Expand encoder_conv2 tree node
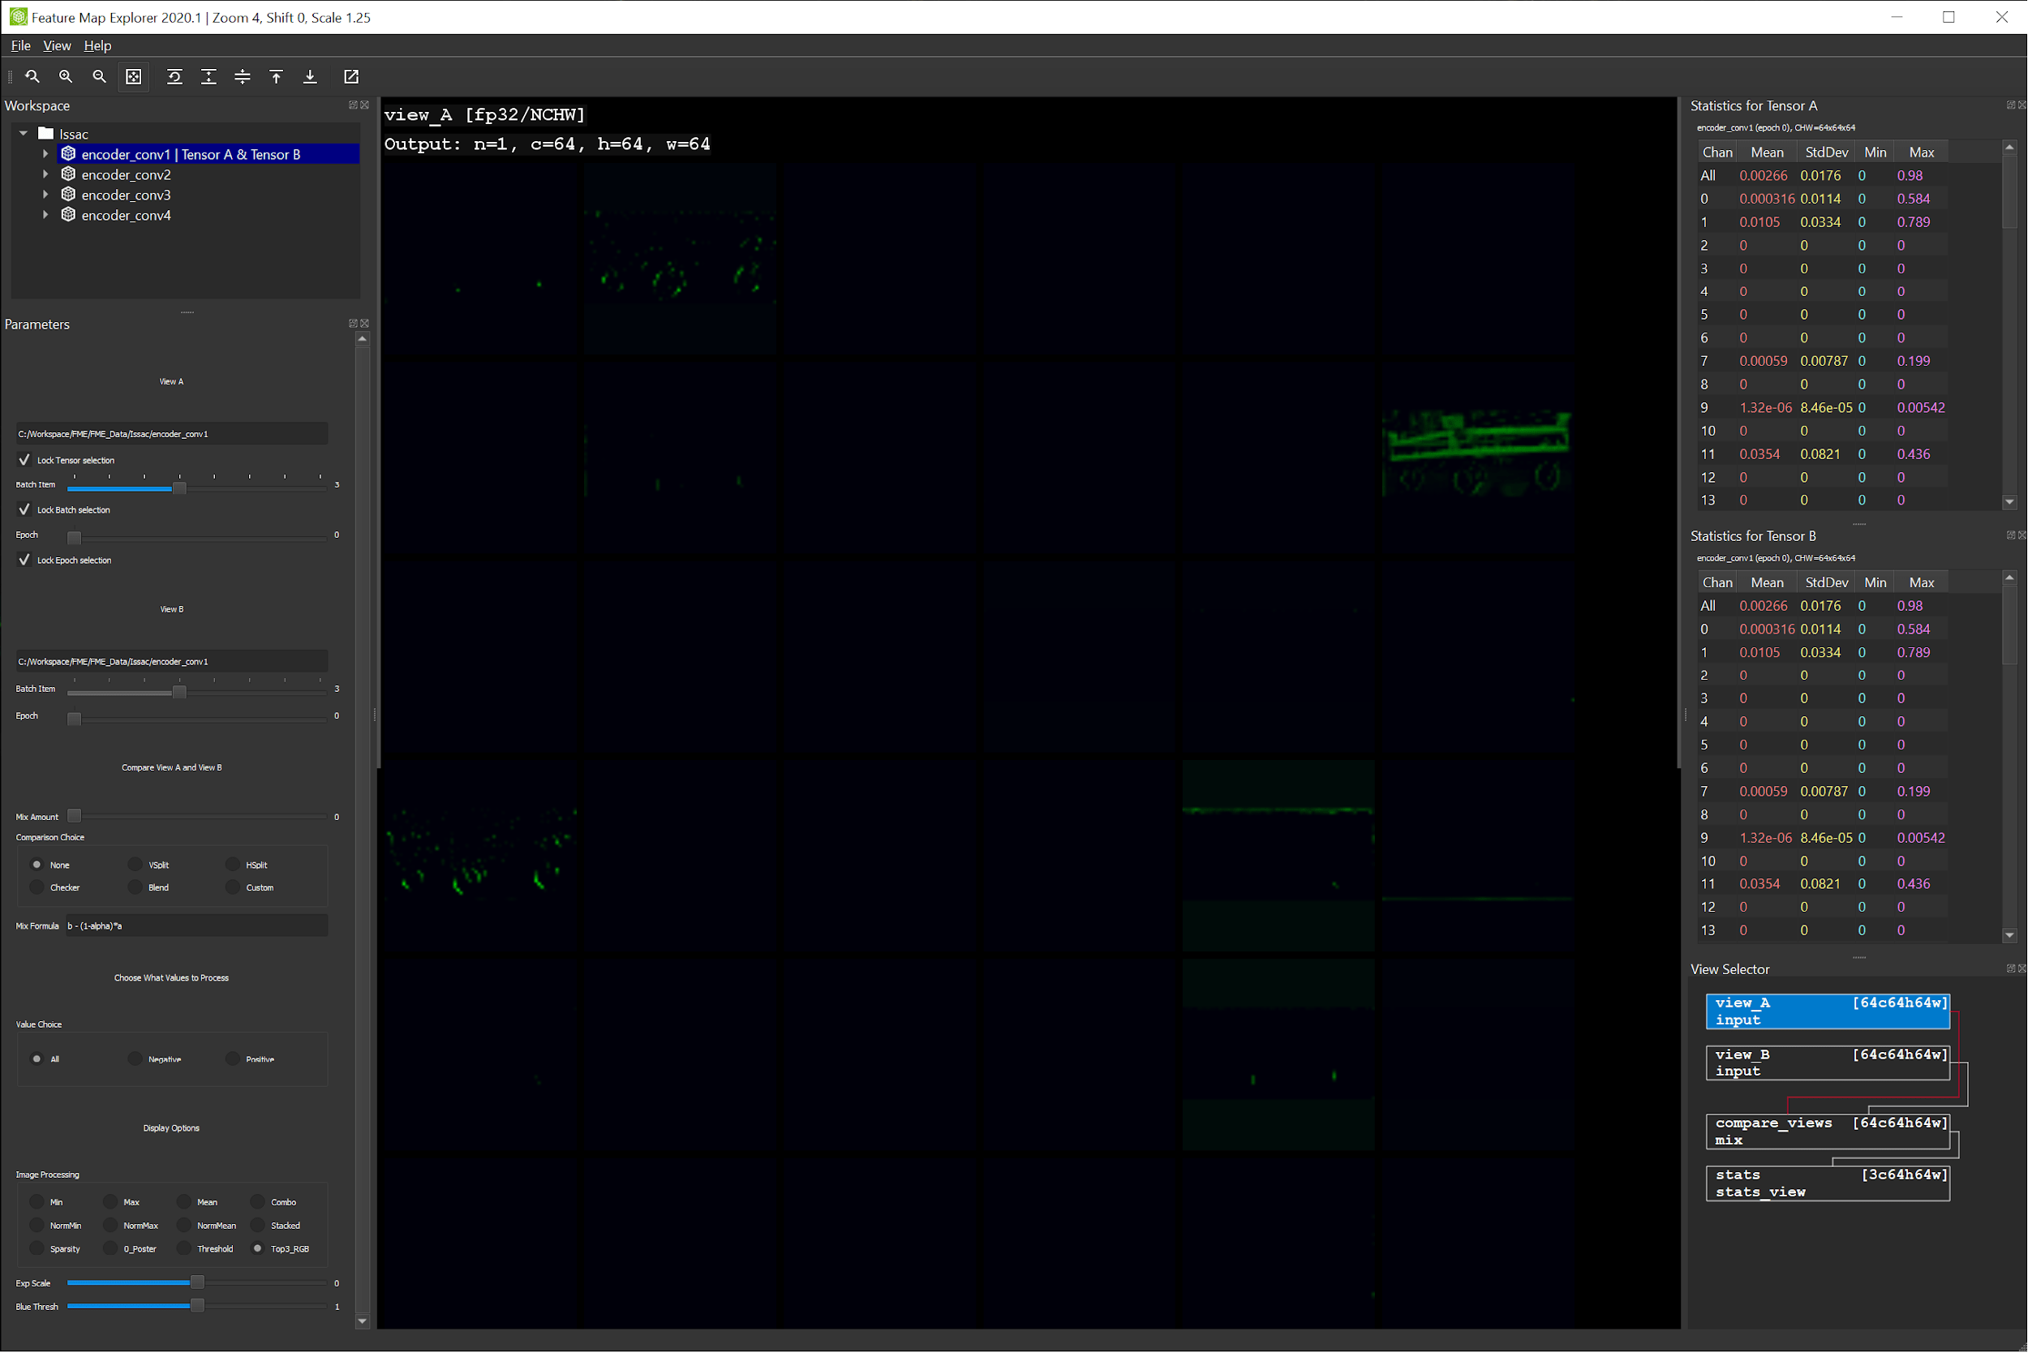2028x1357 pixels. (46, 174)
